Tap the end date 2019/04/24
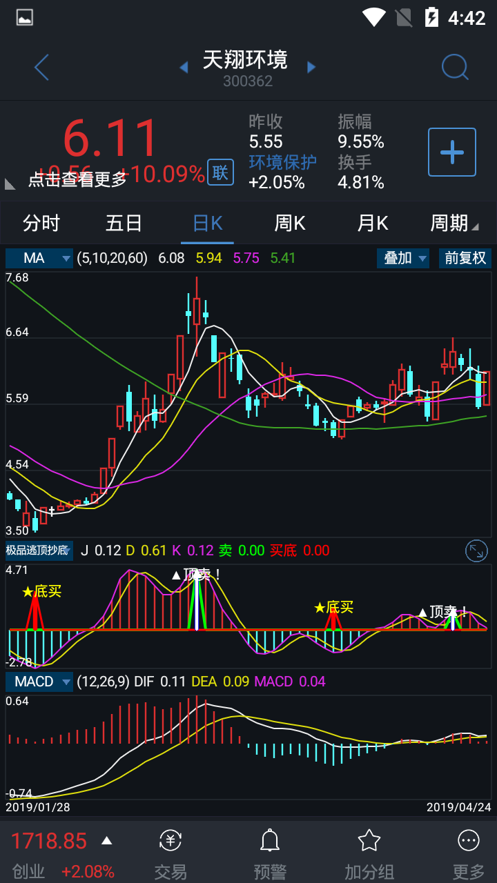 click(x=458, y=806)
